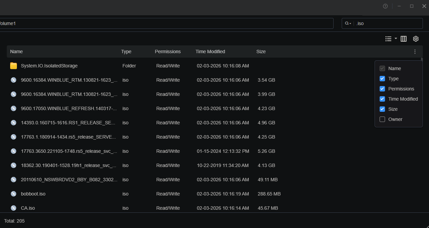Image resolution: width=429 pixels, height=228 pixels.
Task: Click the list view mode icon
Action: (x=388, y=39)
